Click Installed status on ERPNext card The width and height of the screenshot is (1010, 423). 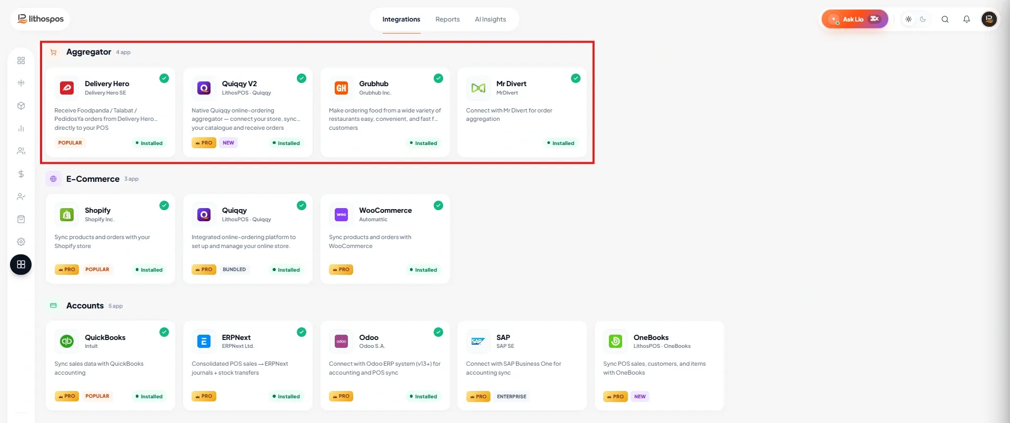(286, 396)
